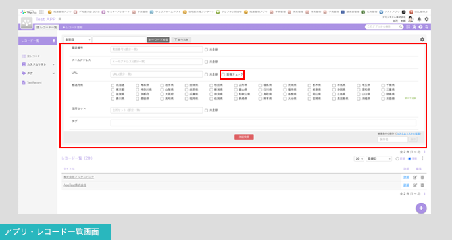
Task: Open the search panel gear settings icon
Action: (x=422, y=39)
